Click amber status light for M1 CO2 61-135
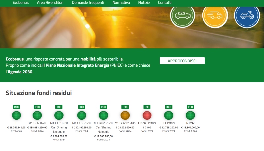The width and height of the screenshot is (264, 151). pos(125,115)
